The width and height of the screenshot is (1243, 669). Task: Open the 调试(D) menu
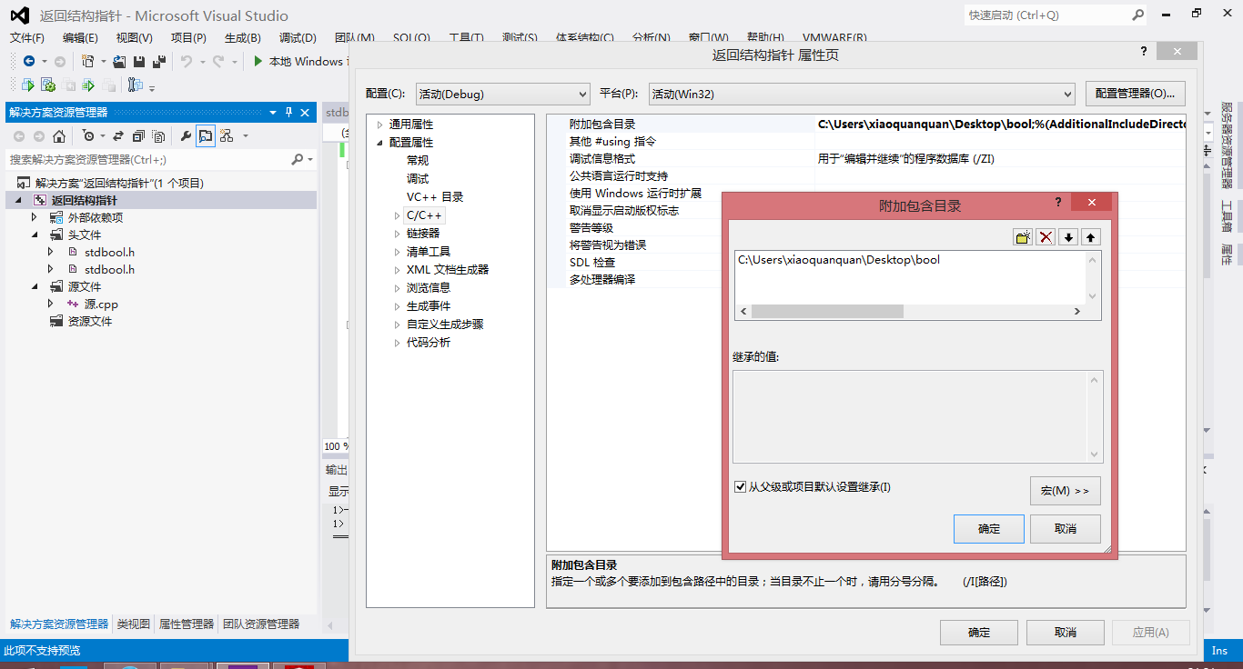298,37
